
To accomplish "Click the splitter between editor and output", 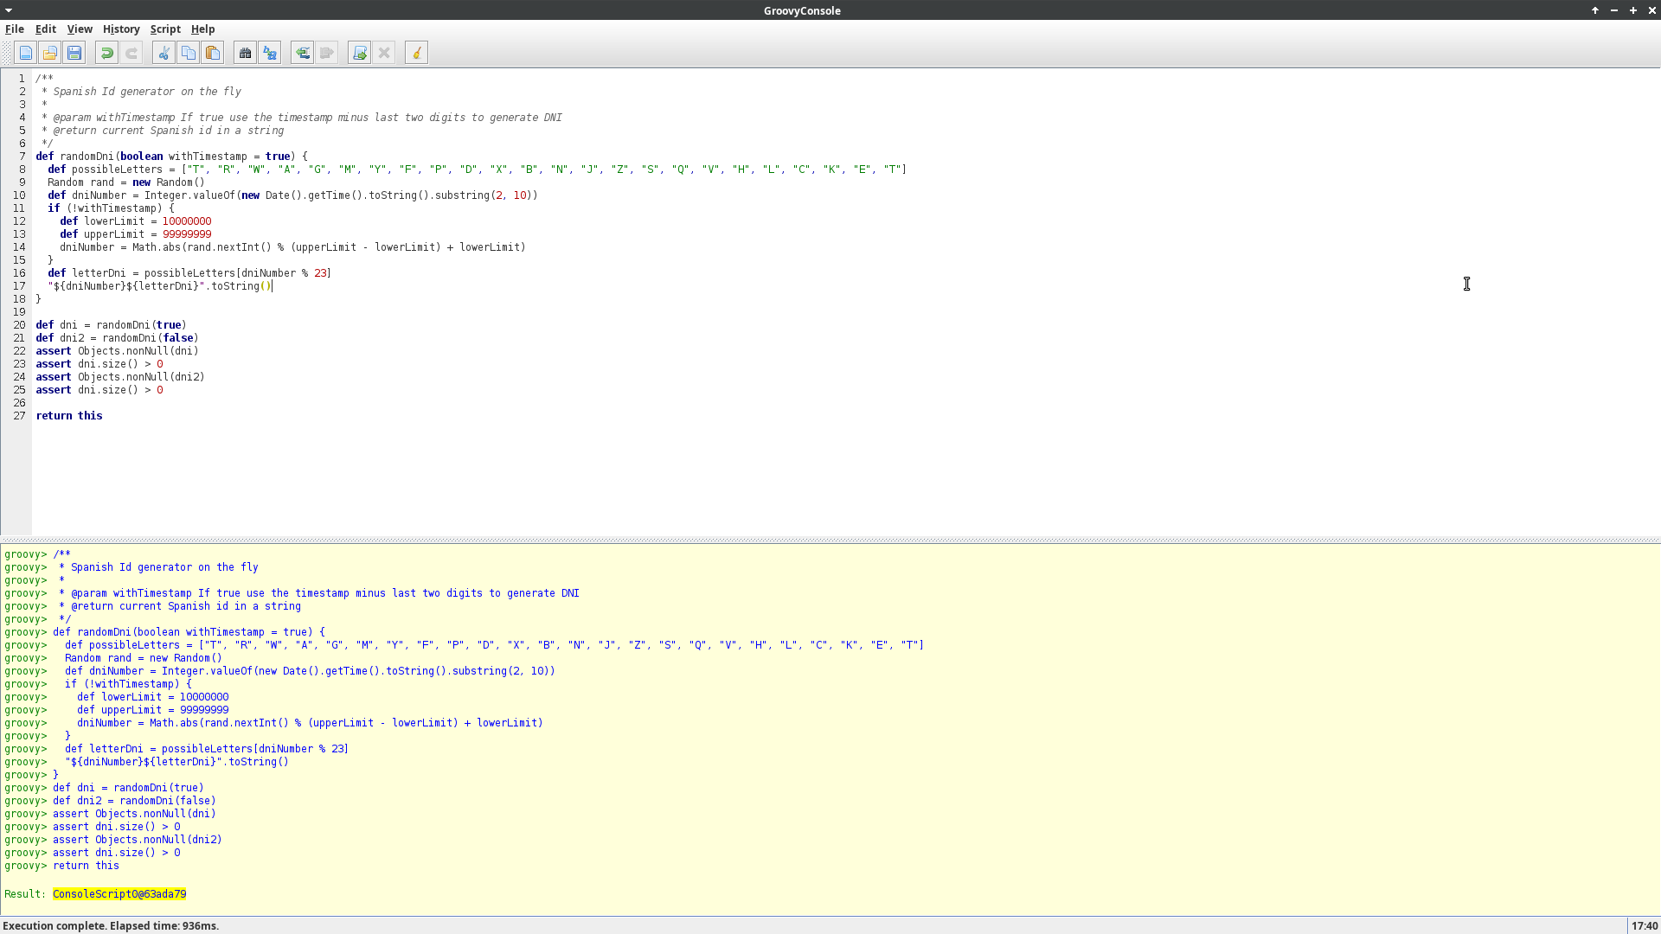I will point(830,540).
